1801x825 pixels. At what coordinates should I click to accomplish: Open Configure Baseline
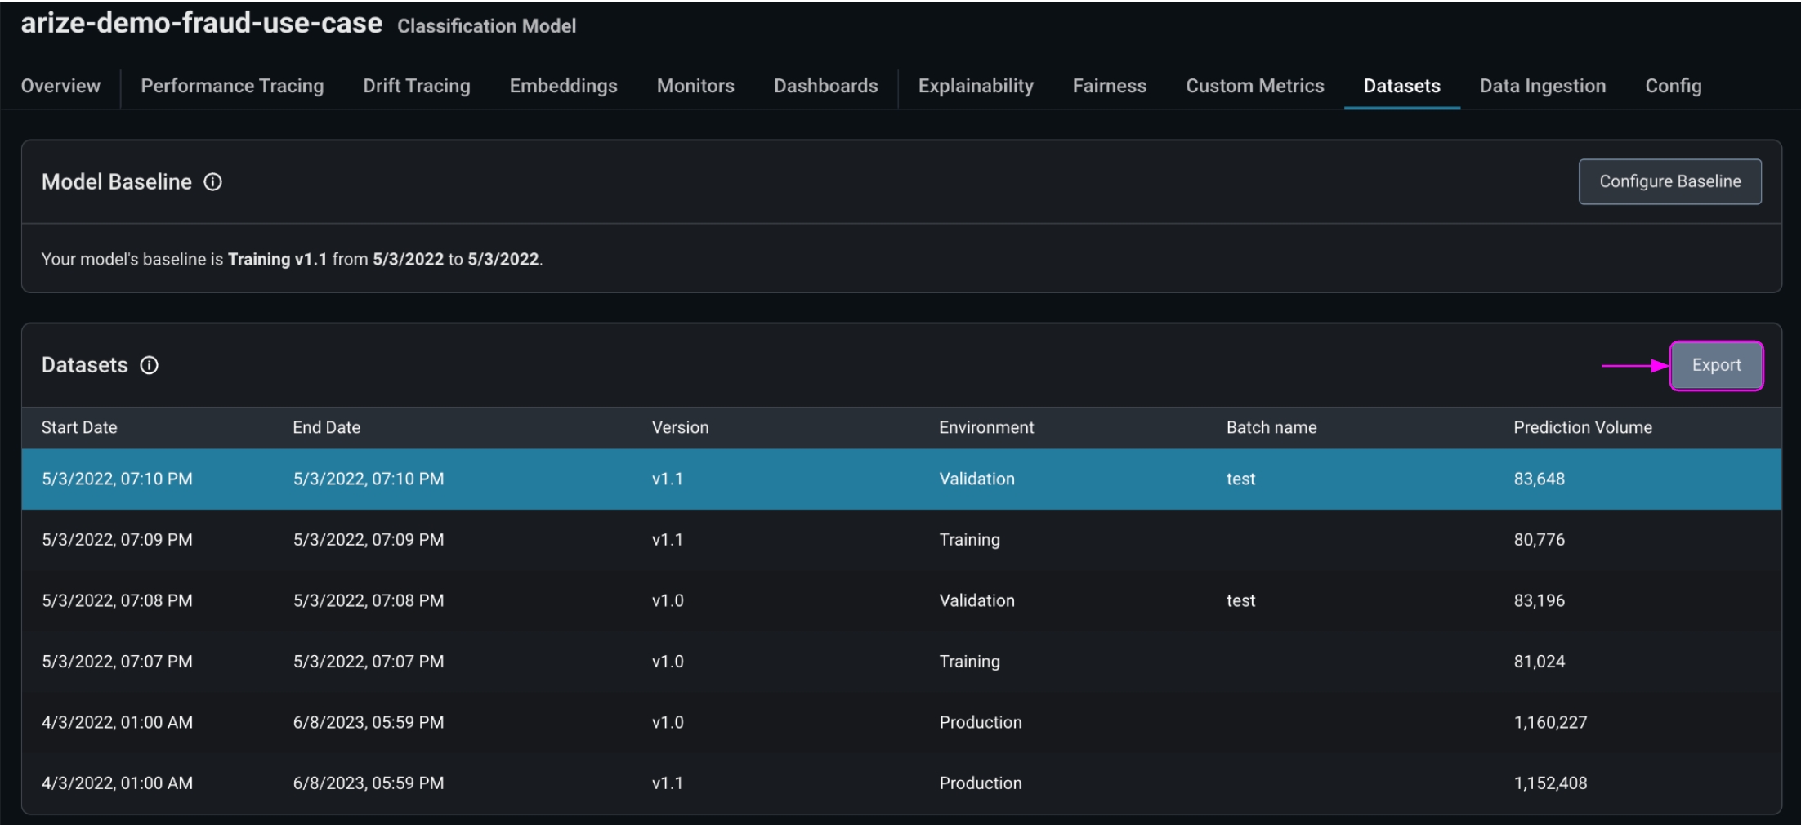pyautogui.click(x=1669, y=181)
